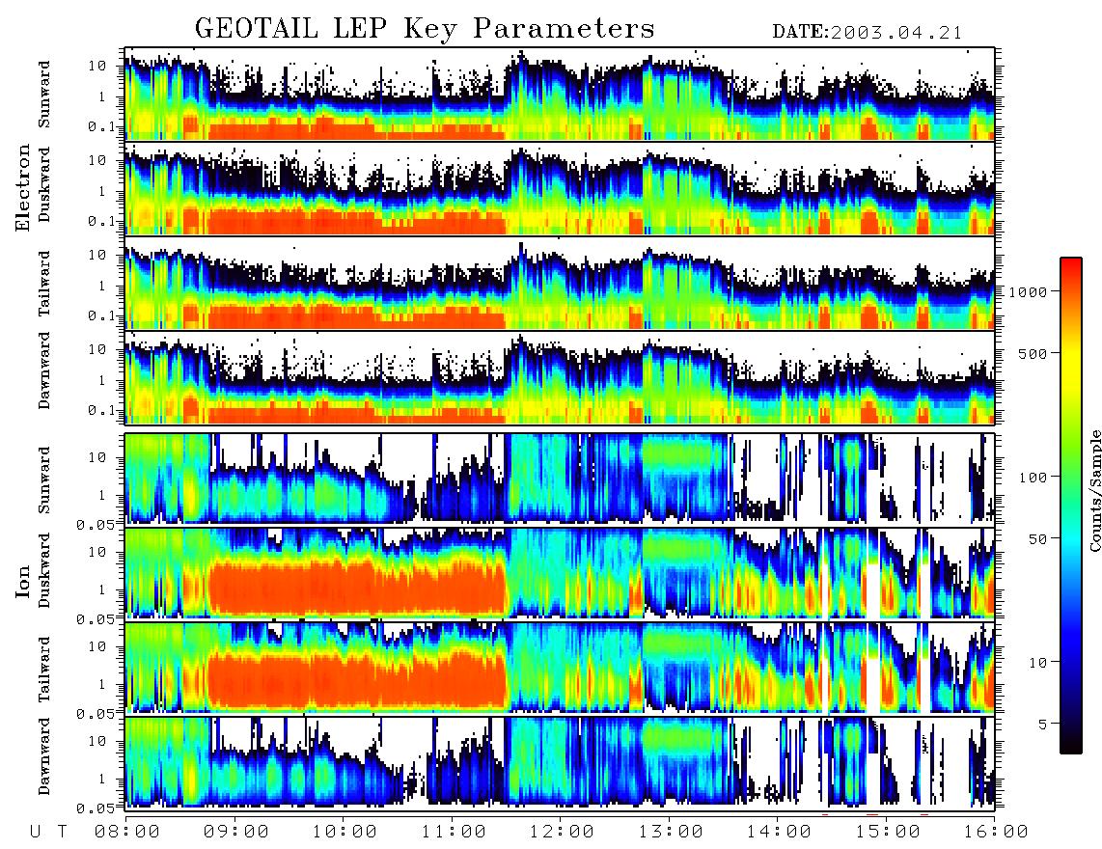Click the 15:00 time tick label
The height and width of the screenshot is (849, 1102).
(x=888, y=832)
